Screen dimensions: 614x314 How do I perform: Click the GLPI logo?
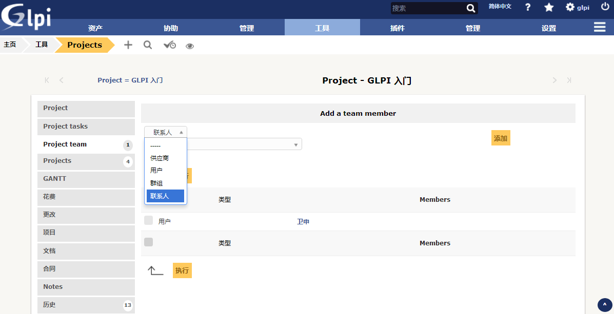point(26,16)
